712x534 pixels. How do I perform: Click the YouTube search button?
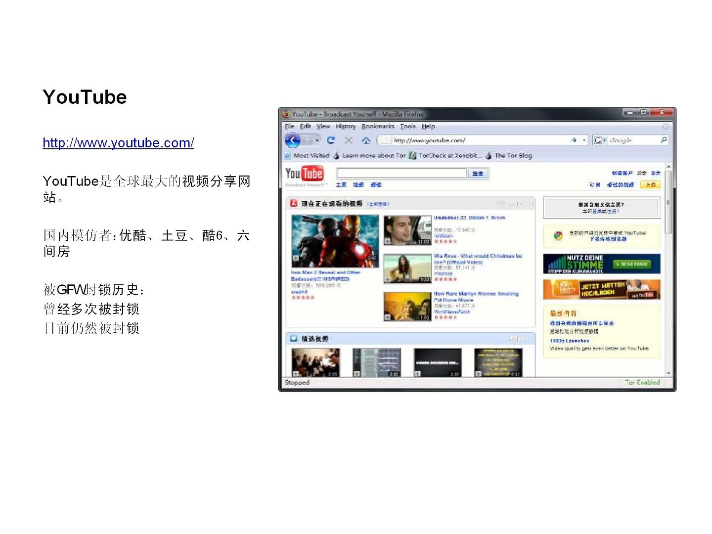pos(478,174)
